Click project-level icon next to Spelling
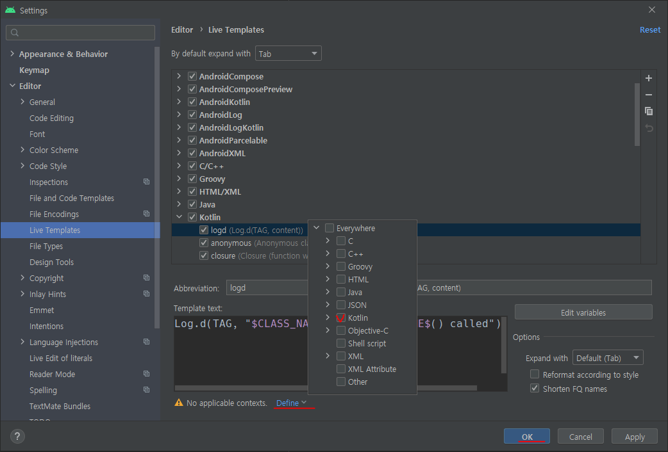 (146, 390)
